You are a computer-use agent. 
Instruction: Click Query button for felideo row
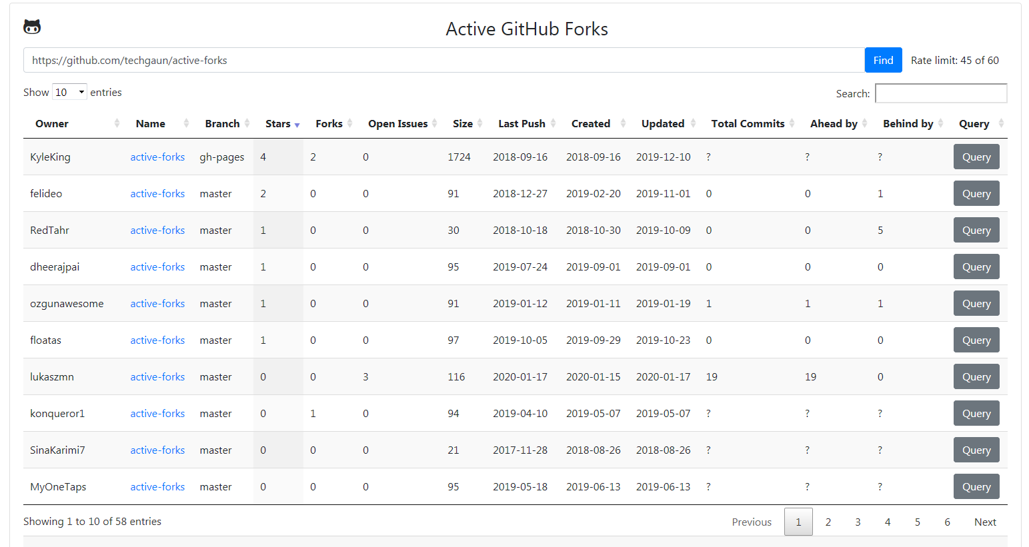[976, 193]
